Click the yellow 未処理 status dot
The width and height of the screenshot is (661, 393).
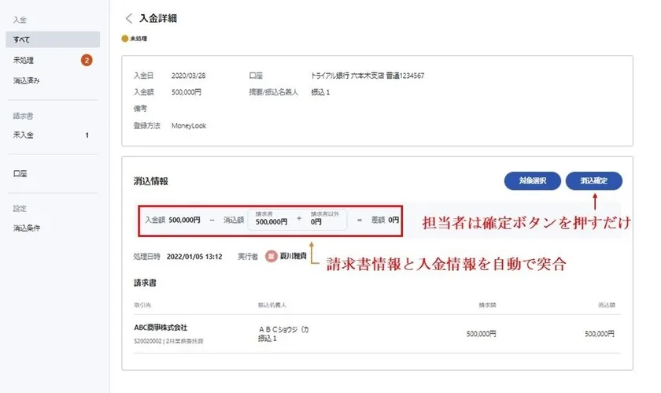coord(125,39)
